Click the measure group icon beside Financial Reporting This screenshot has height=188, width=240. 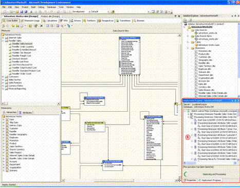[x=7, y=89]
